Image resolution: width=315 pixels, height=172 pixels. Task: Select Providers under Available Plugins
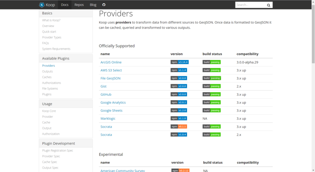point(48,66)
